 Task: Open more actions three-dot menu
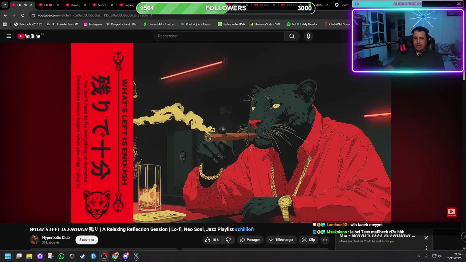325,240
